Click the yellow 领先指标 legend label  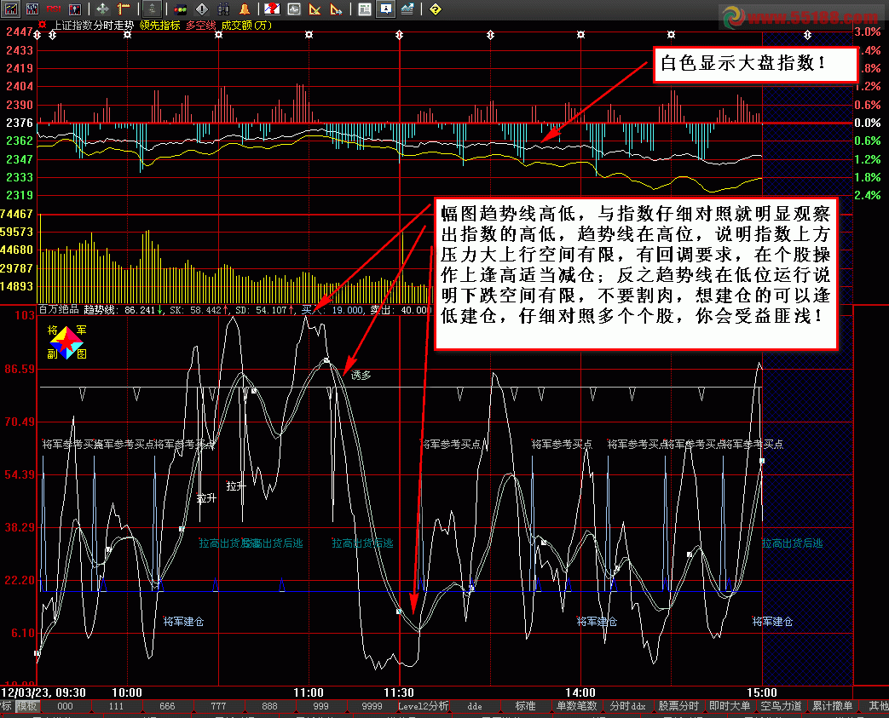point(160,26)
